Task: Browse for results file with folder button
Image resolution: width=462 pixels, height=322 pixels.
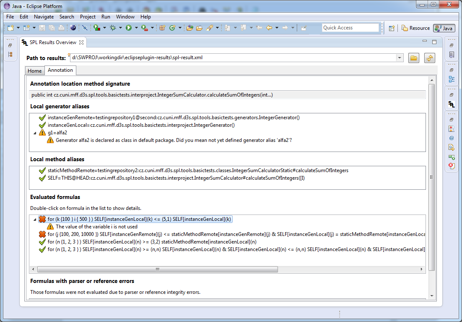Action: click(x=414, y=58)
